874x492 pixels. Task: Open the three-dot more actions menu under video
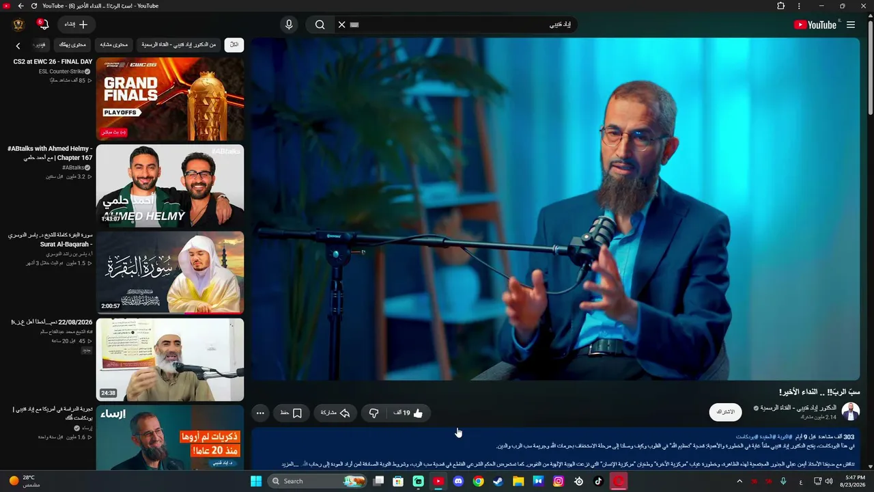(260, 413)
